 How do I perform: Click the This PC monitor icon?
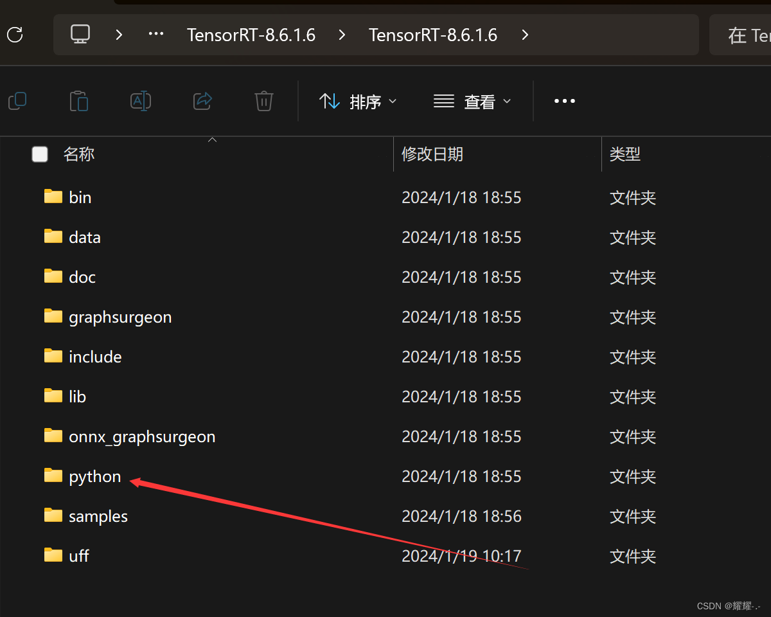pos(80,34)
